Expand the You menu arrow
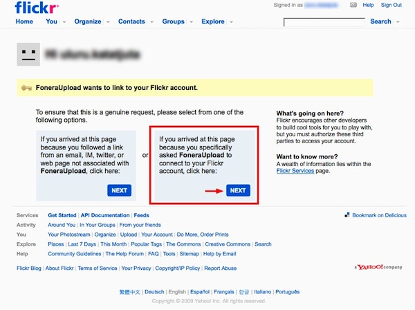The height and width of the screenshot is (310, 415). coord(64,22)
